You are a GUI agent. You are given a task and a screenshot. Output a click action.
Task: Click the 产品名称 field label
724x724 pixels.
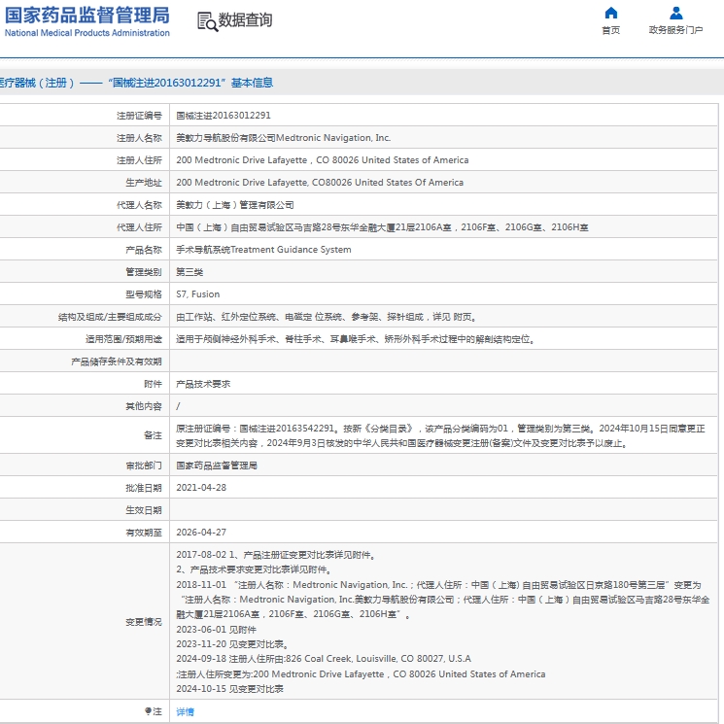pos(144,250)
